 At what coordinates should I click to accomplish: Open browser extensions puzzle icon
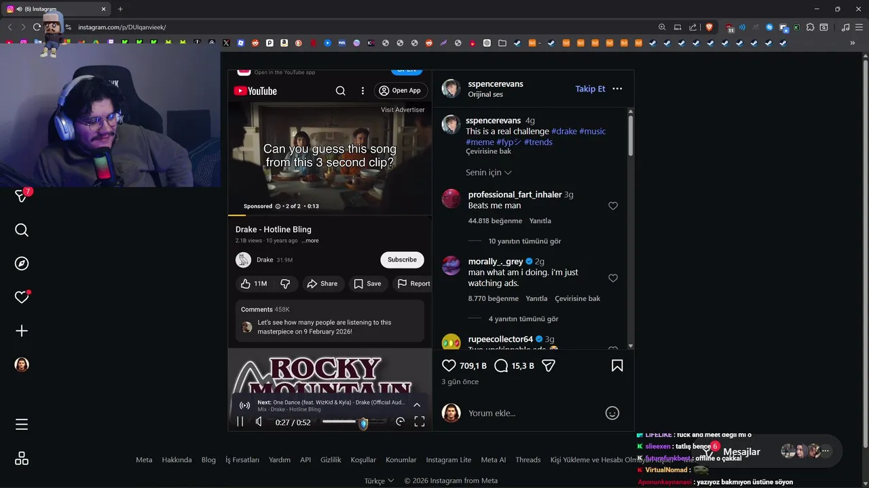coord(810,27)
